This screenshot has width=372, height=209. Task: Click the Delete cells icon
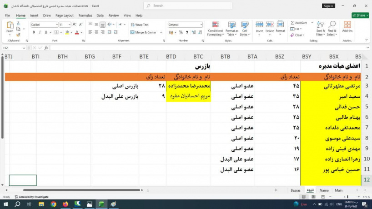coord(270,25)
